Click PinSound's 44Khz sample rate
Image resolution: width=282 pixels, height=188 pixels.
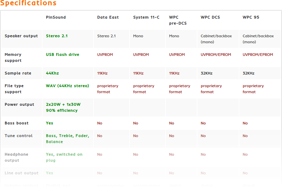click(52, 73)
